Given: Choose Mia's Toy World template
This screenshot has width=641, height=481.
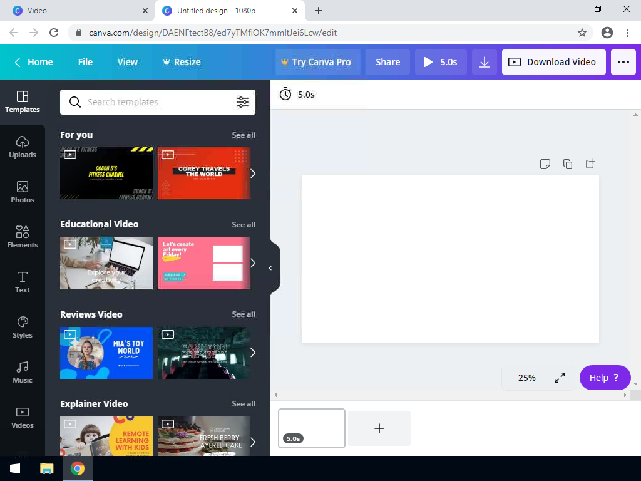Looking at the screenshot, I should [106, 353].
